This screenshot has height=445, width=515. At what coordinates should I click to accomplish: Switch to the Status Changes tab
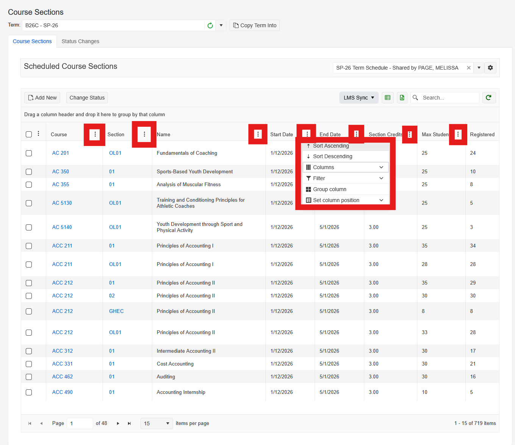point(80,41)
